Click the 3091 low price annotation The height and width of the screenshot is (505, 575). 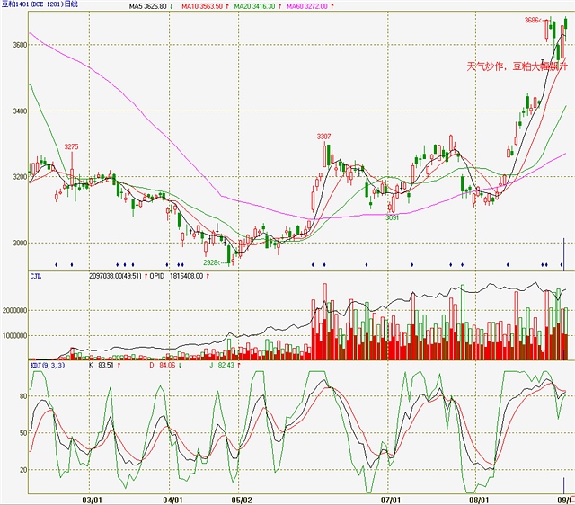coord(392,217)
